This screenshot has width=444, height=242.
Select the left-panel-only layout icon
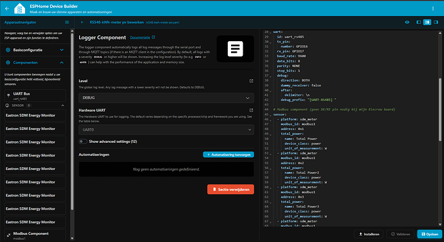[x=418, y=22]
